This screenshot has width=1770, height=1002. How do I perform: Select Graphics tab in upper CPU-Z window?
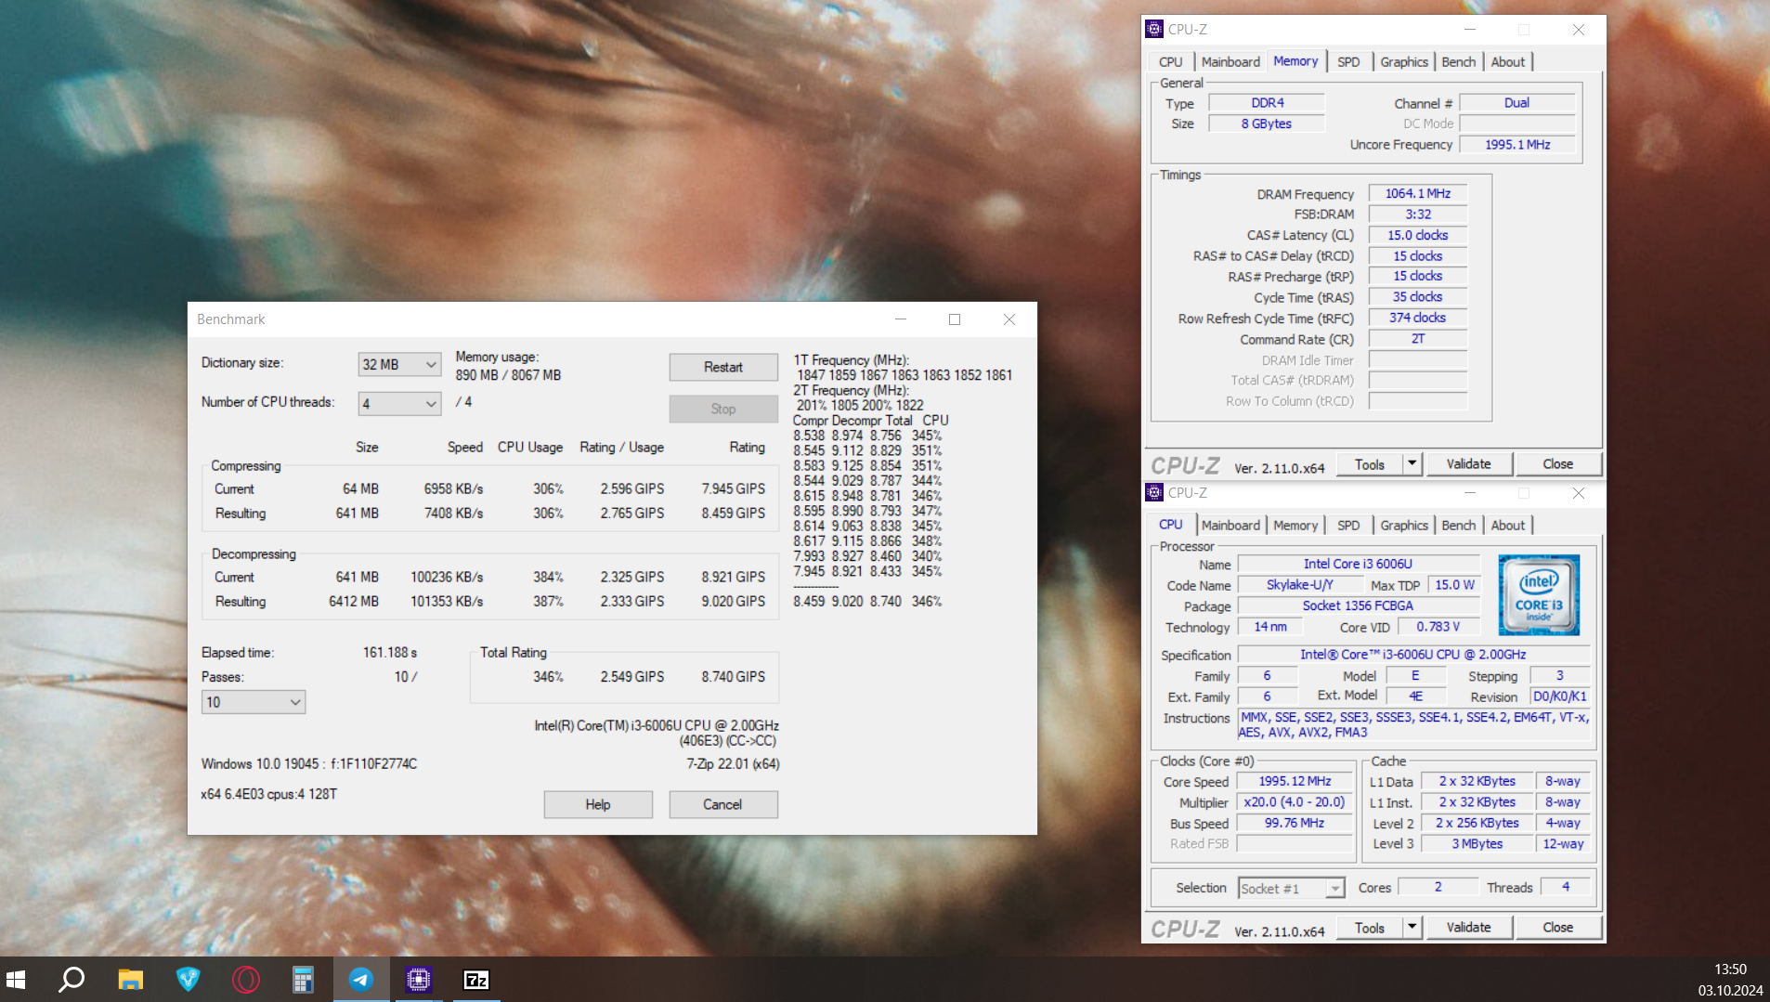tap(1404, 62)
